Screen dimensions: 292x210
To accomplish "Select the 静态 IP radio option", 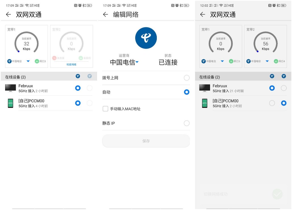I will (187, 123).
